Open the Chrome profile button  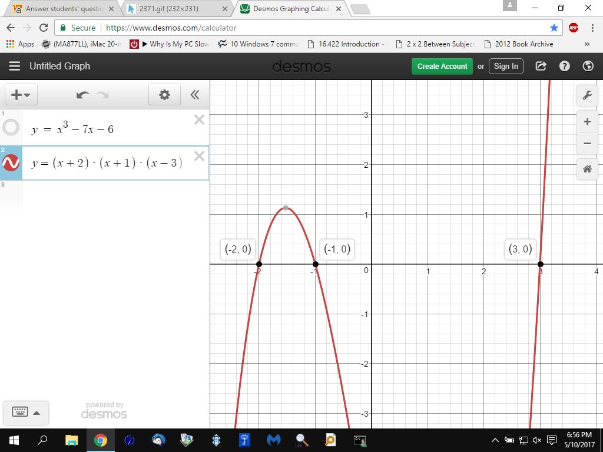pyautogui.click(x=510, y=5)
